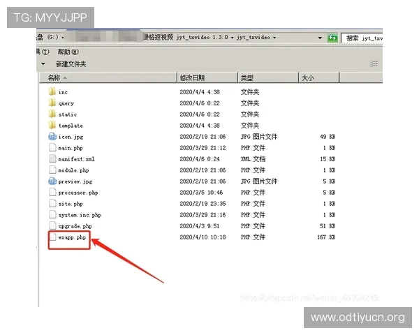Expand the jyt_txvideo 1.3.0 breadcrumb arrow
Screen dimensions: 419x335
click(233, 38)
